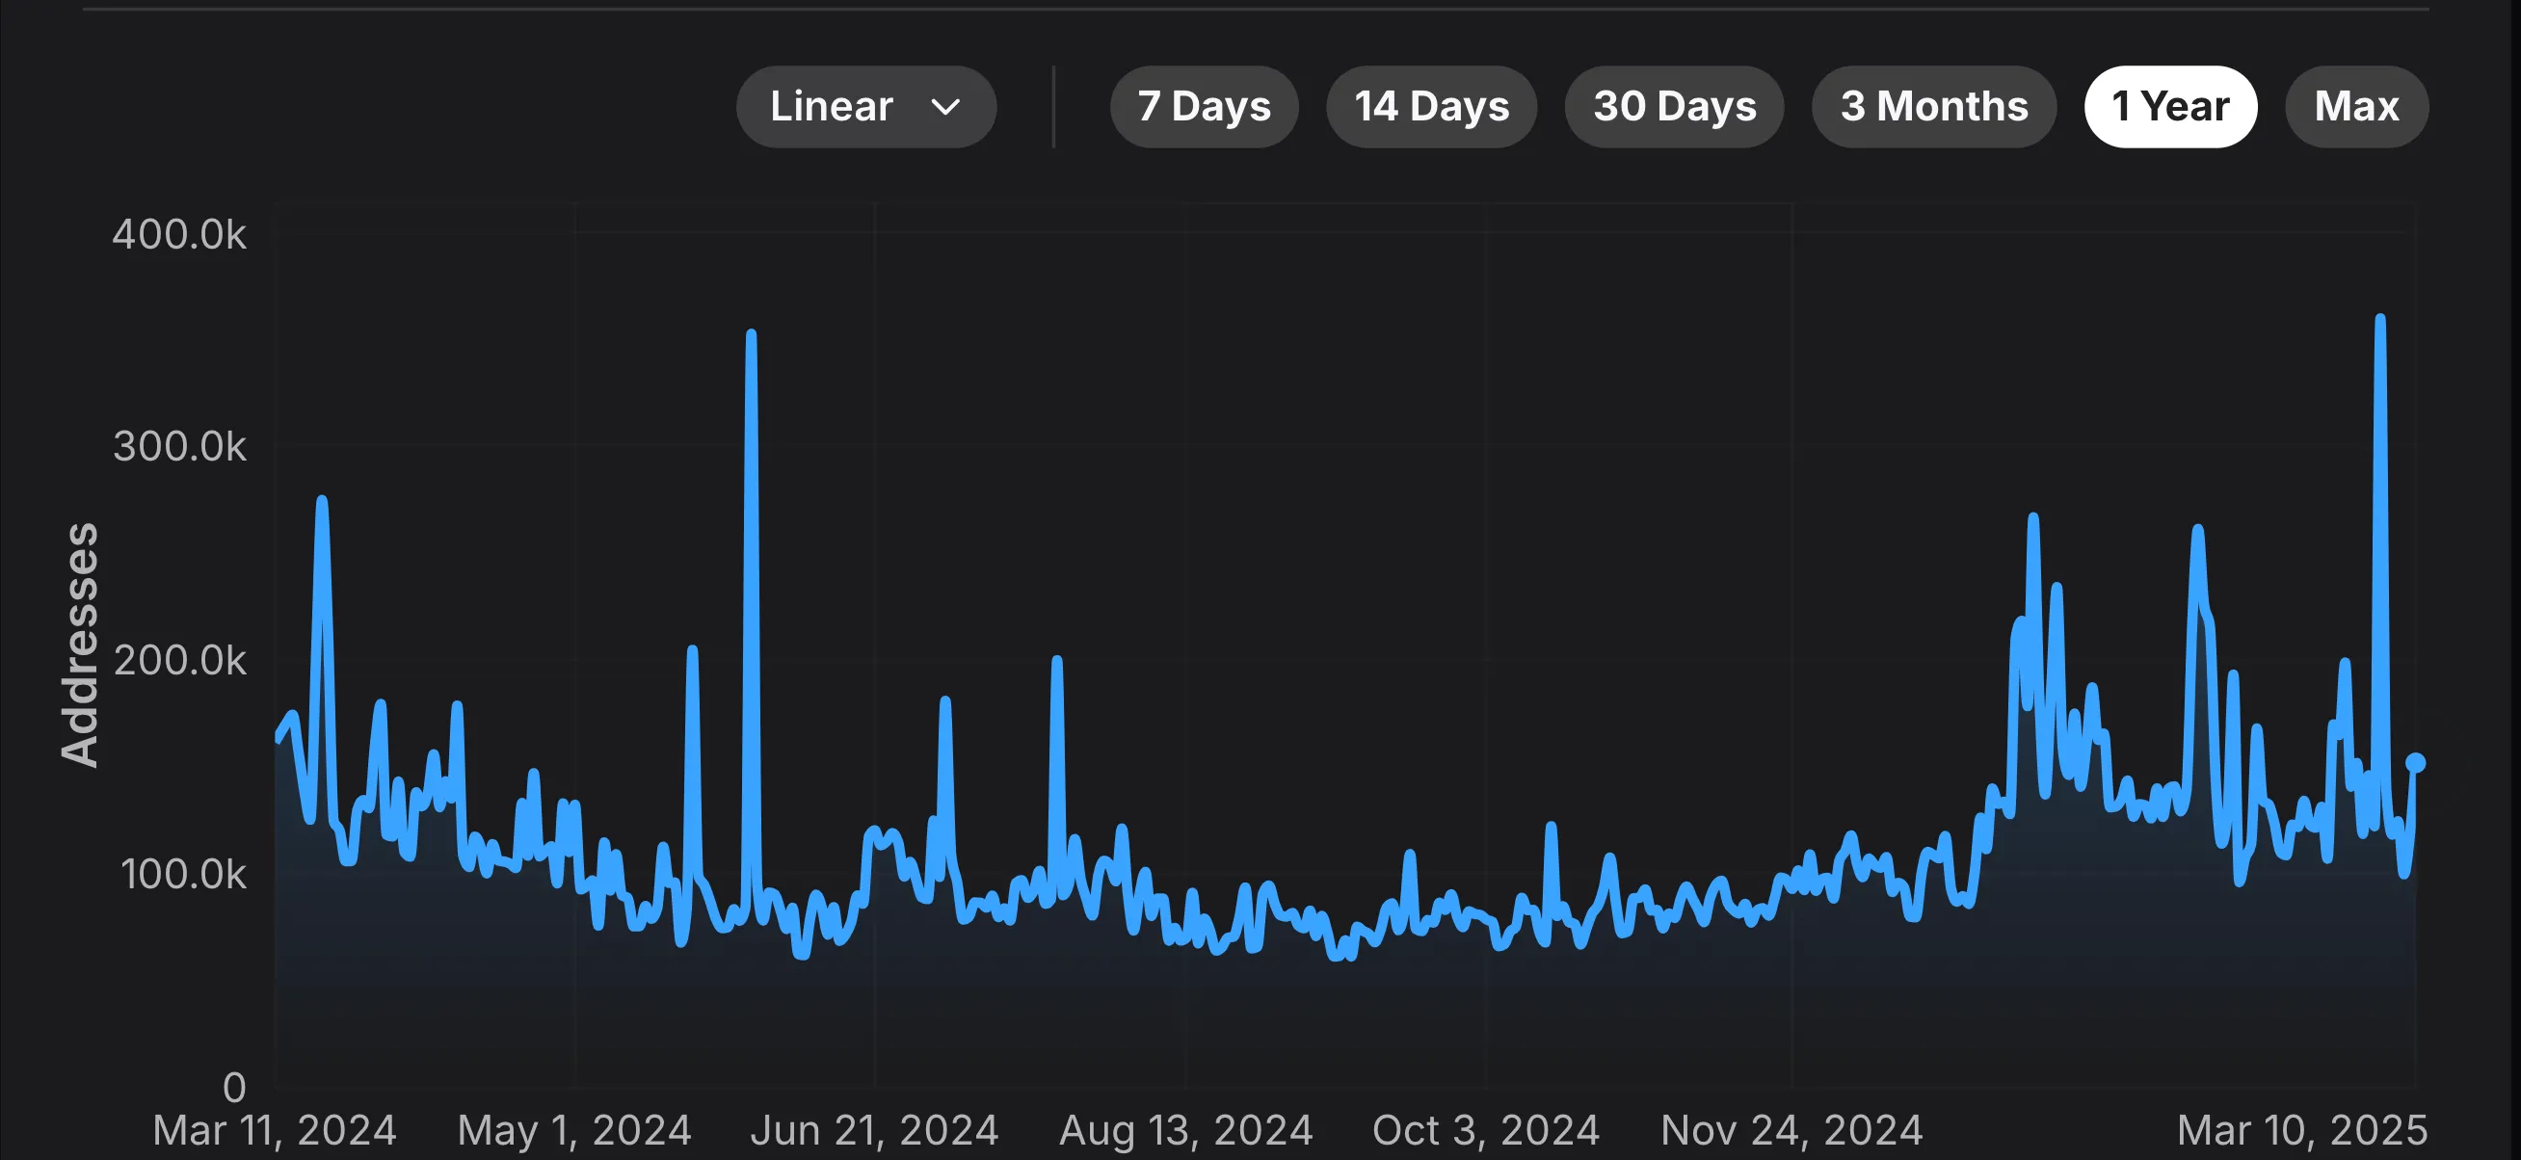This screenshot has height=1160, width=2521.
Task: Click the May 1, 2024 date label
Action: tap(574, 1131)
